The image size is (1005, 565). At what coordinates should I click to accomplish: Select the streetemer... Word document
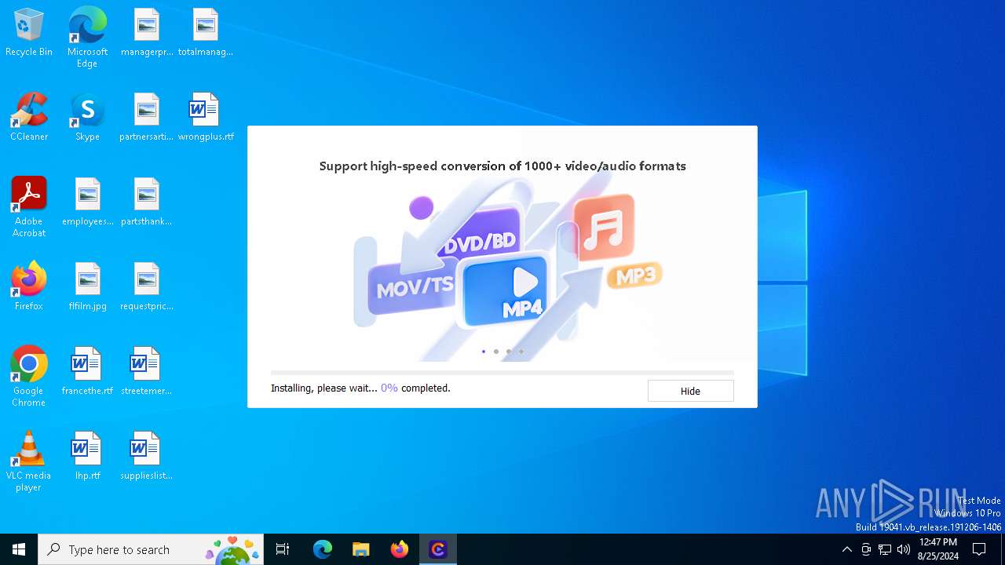(147, 372)
